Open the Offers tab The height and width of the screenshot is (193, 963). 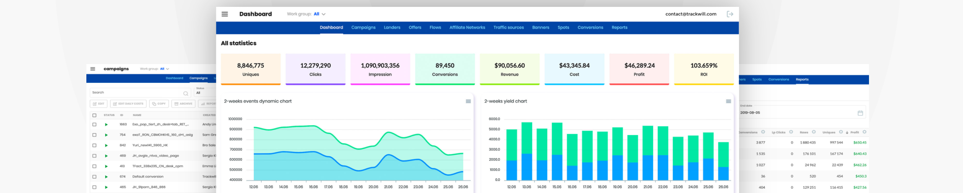pyautogui.click(x=415, y=27)
